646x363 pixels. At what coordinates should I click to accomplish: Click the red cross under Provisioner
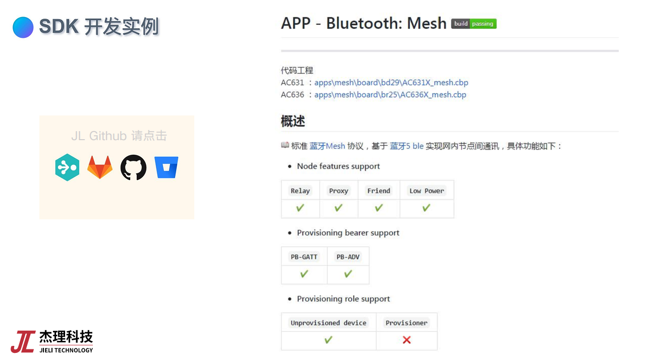(x=407, y=340)
